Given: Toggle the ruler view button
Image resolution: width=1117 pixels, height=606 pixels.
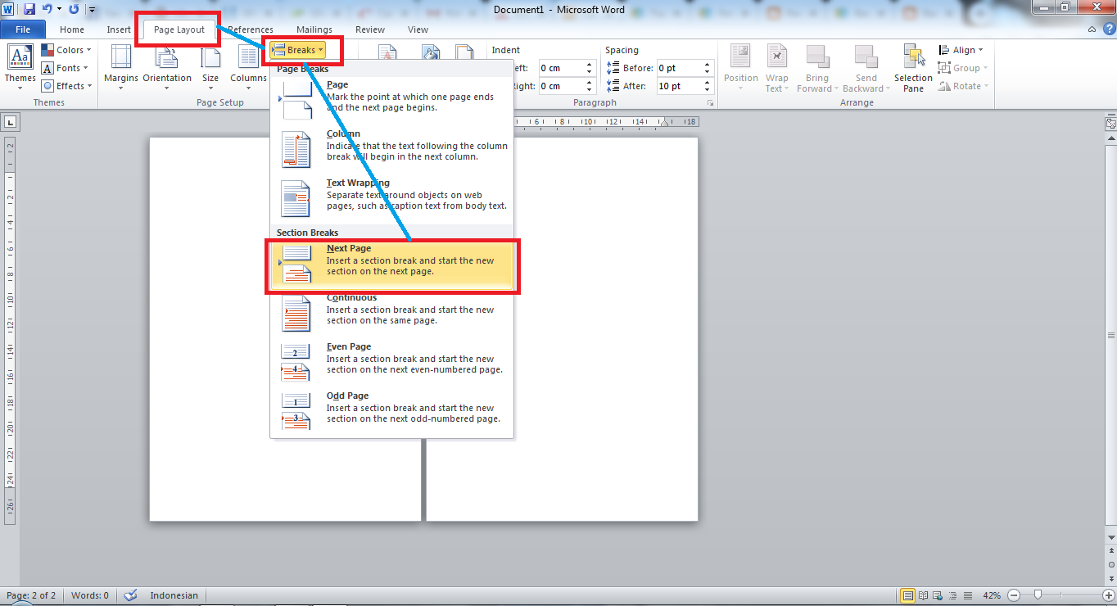Looking at the screenshot, I should click(1110, 124).
